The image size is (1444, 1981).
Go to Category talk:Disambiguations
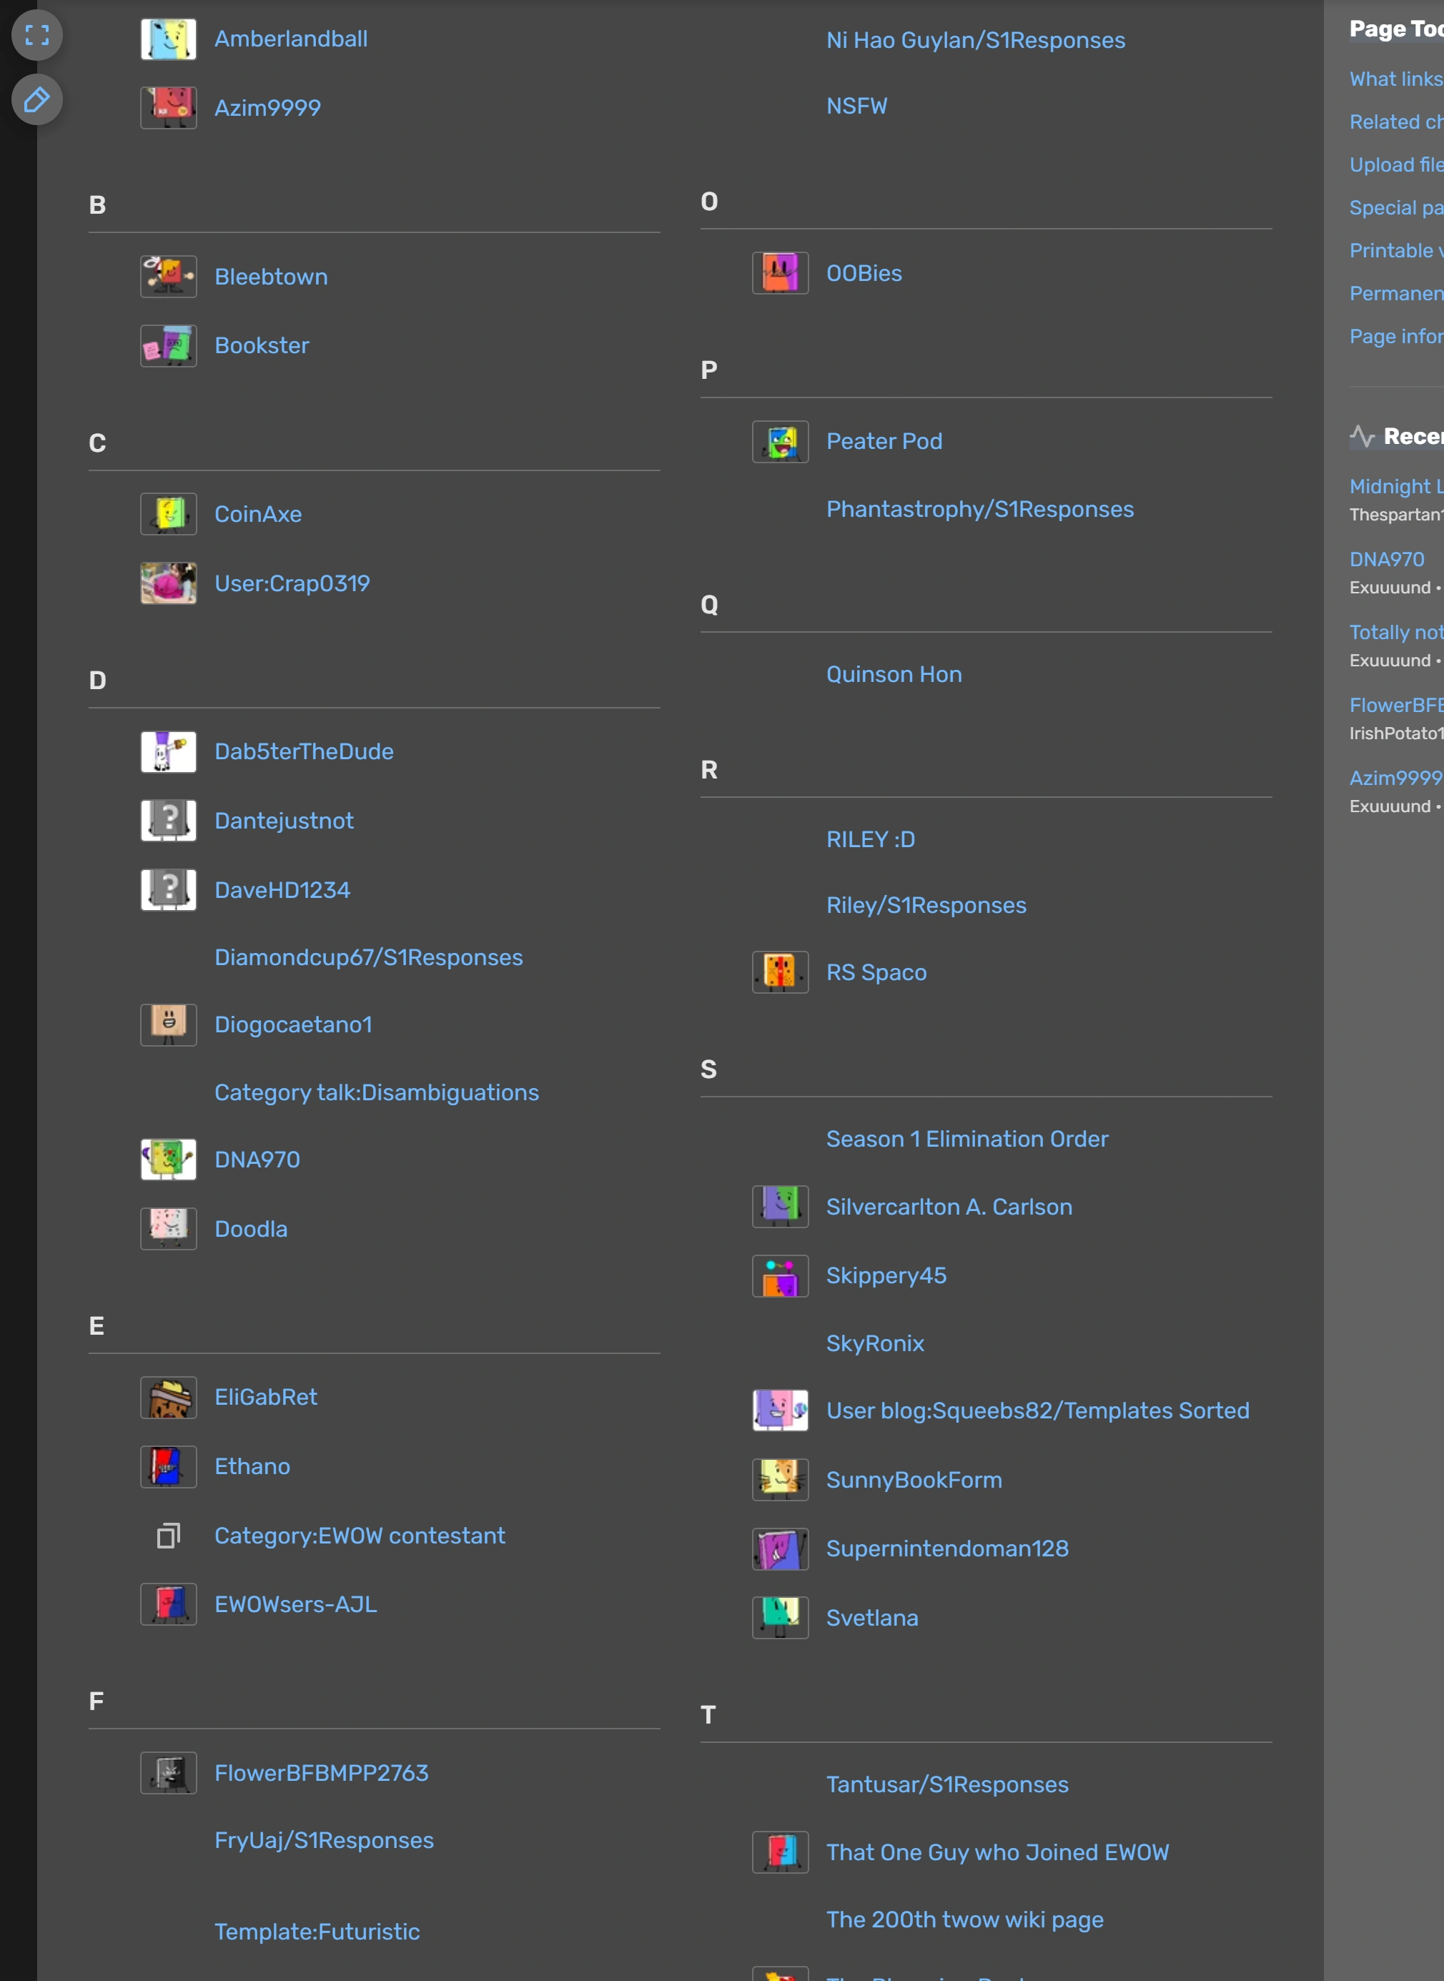tap(376, 1093)
